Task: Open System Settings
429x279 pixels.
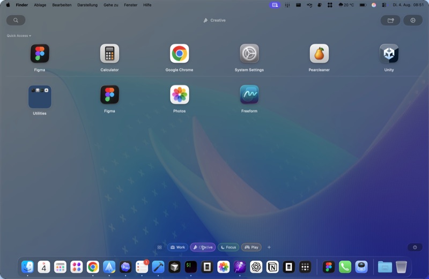Action: [x=249, y=54]
